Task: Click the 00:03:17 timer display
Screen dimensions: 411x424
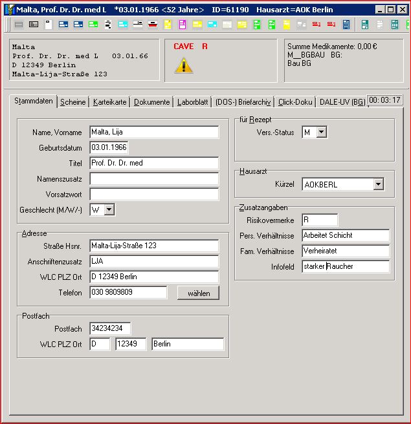Action: 384,100
